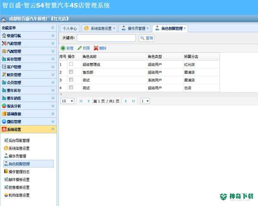Image resolution: width=258 pixels, height=206 pixels.
Task: Close the 操作员管理 tab
Action: click(x=147, y=28)
